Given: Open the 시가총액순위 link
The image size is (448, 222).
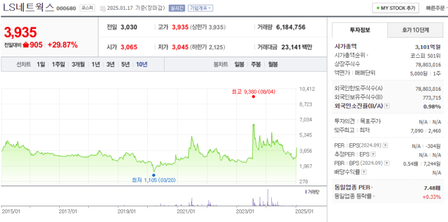Looking at the screenshot, I should (351, 55).
